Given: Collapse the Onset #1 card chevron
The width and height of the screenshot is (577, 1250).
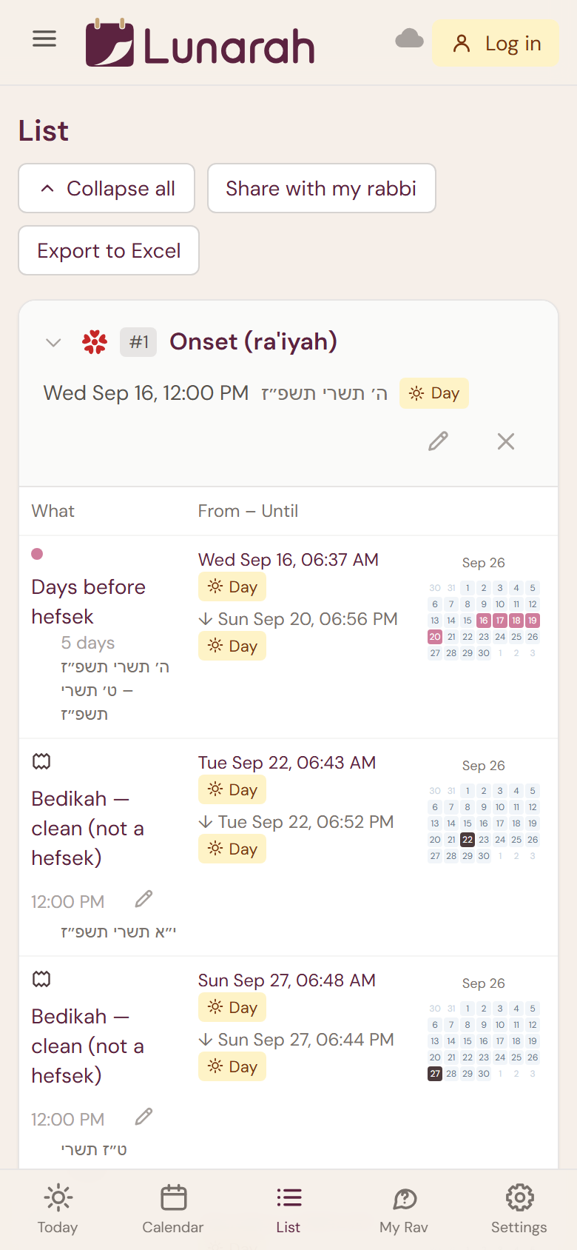Looking at the screenshot, I should point(53,342).
